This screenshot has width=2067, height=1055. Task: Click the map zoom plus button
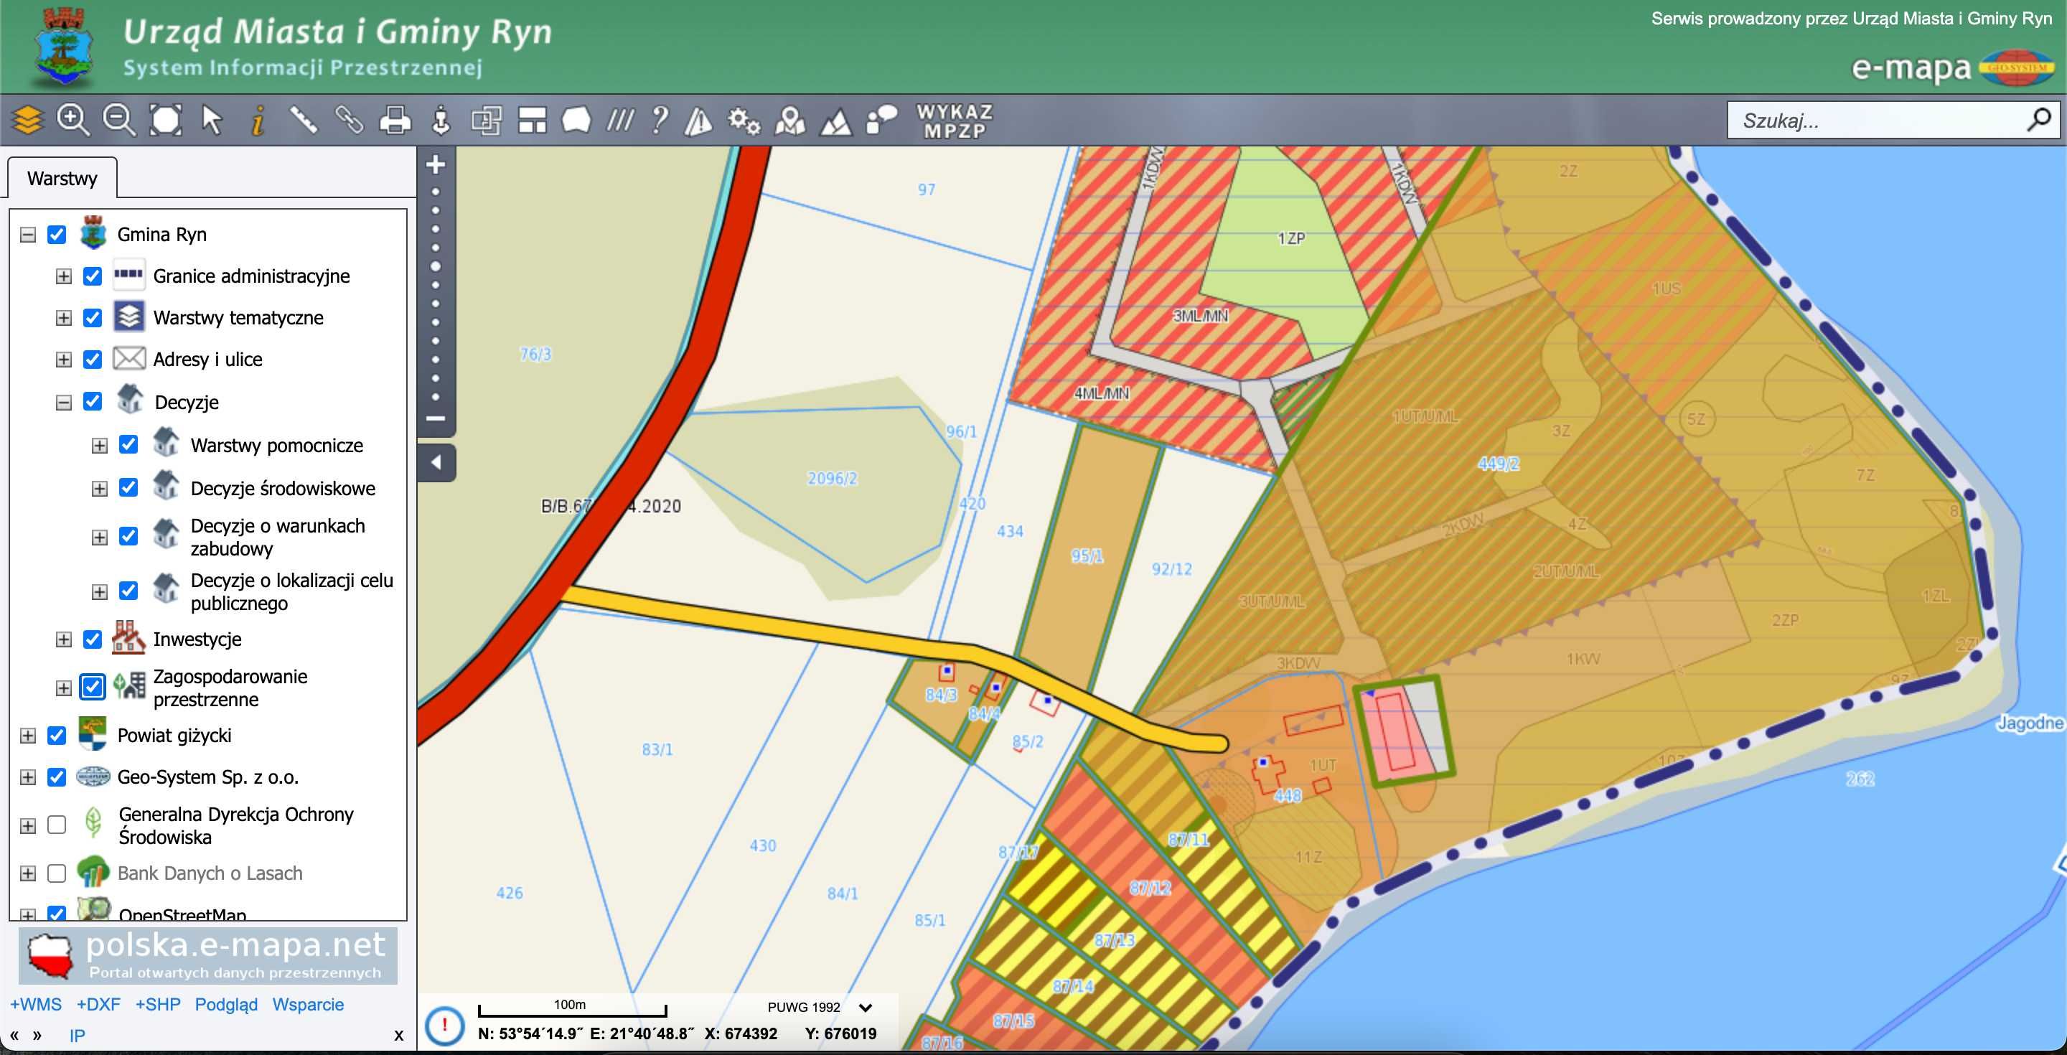tap(436, 164)
